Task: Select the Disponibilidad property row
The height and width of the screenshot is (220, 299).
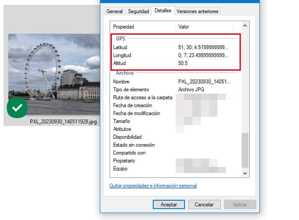Action: [x=175, y=137]
